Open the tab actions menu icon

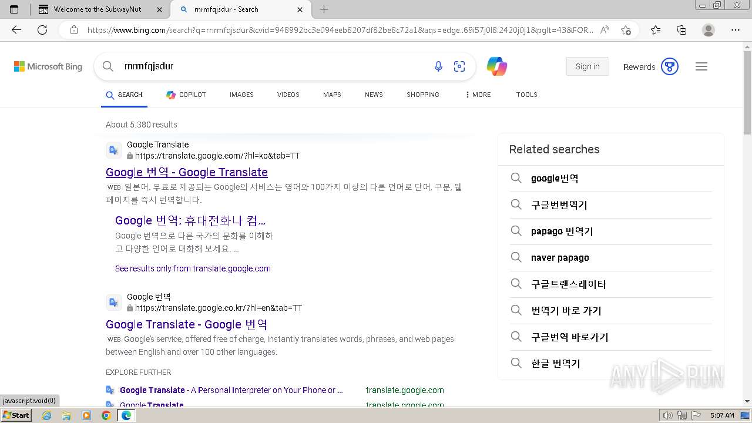pyautogui.click(x=15, y=9)
